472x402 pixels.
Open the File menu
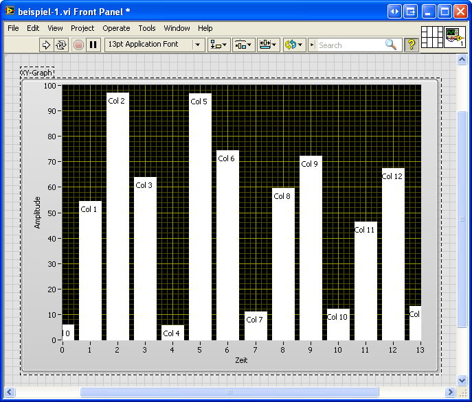[x=13, y=28]
